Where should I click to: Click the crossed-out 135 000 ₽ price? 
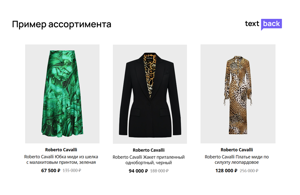click(72, 170)
